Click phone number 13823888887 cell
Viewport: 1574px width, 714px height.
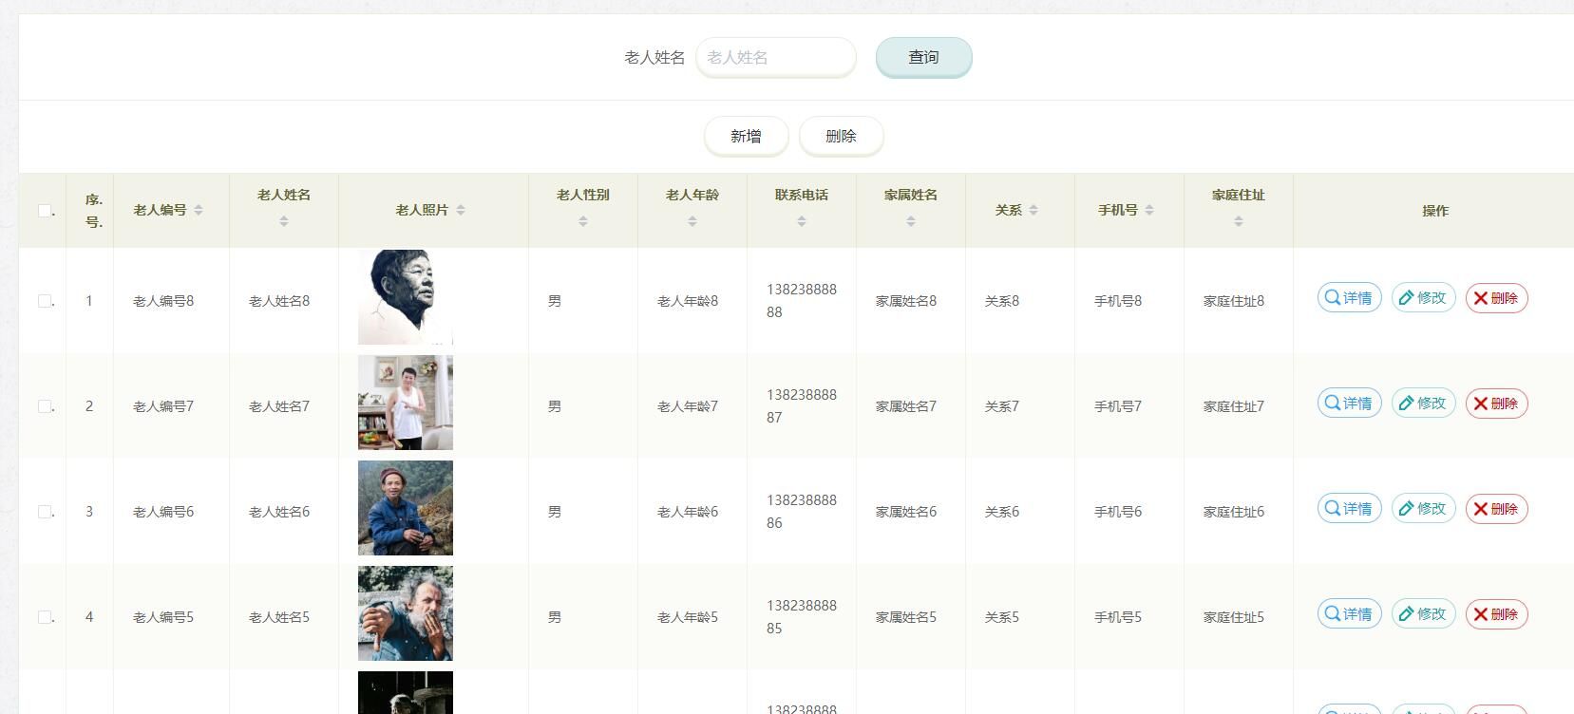[802, 406]
